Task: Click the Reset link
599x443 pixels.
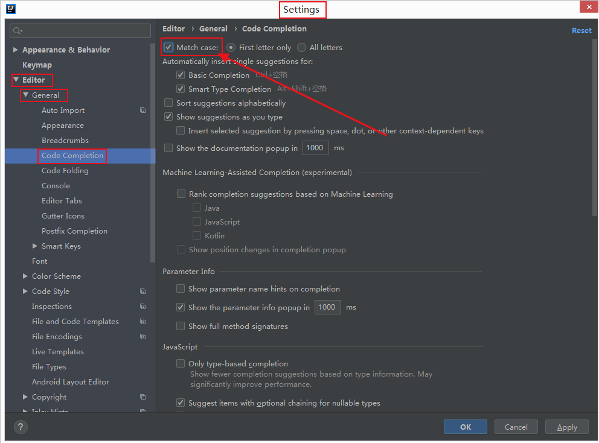Action: pyautogui.click(x=581, y=31)
